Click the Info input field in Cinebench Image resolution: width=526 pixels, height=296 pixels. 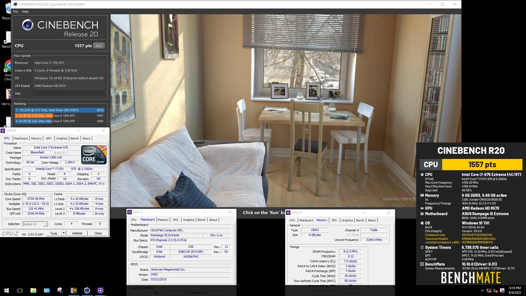(69, 93)
